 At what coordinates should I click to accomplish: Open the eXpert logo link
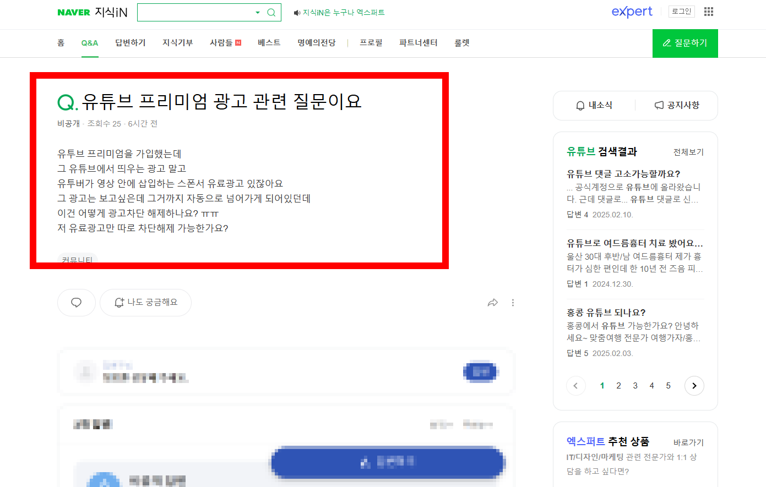(632, 12)
